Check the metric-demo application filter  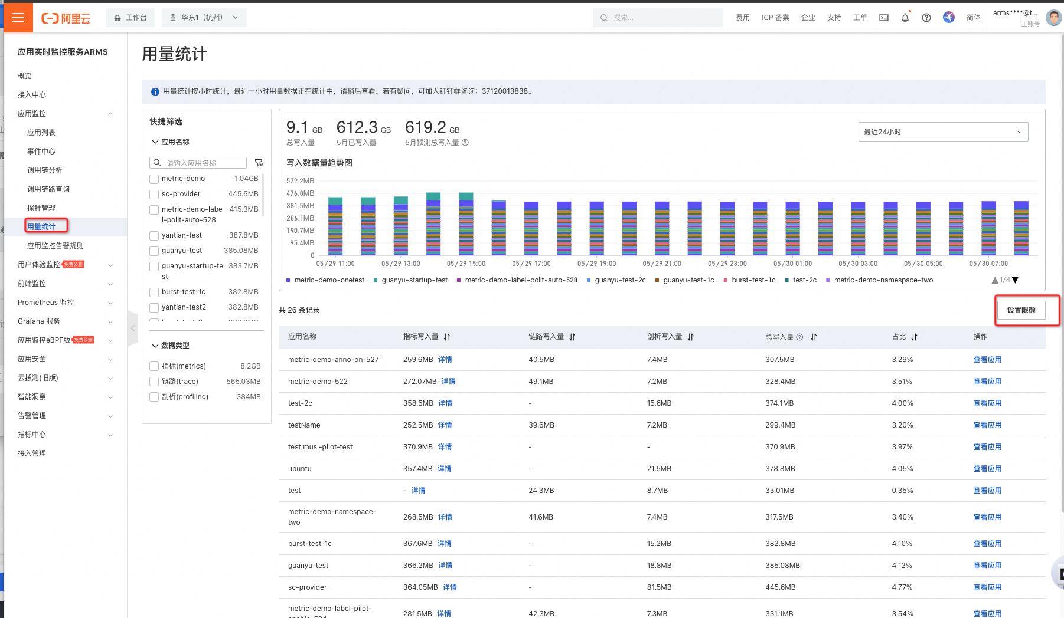click(x=154, y=179)
